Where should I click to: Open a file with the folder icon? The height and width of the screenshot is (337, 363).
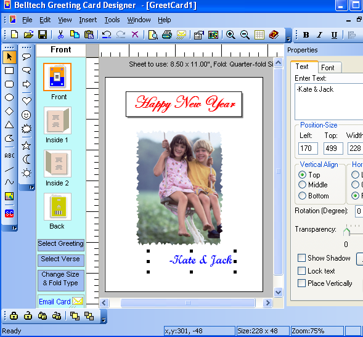click(x=28, y=35)
